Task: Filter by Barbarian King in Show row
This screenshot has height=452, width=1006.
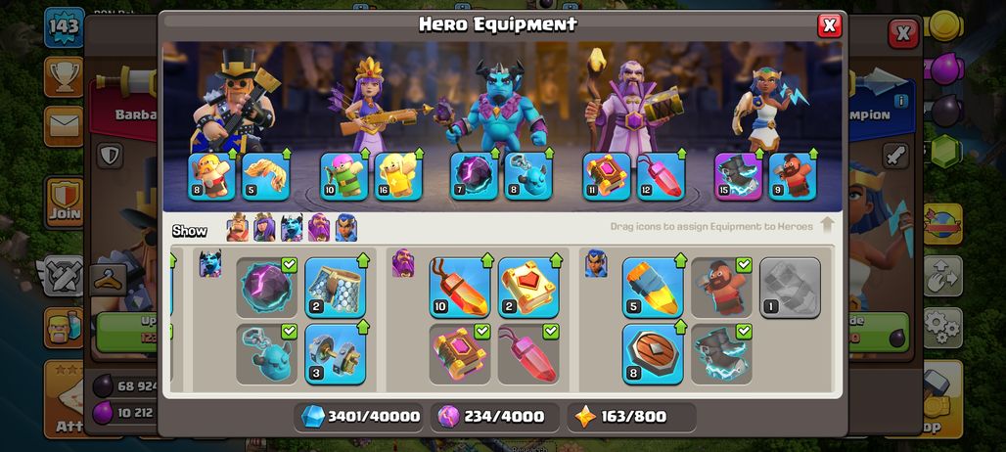Action: [238, 227]
